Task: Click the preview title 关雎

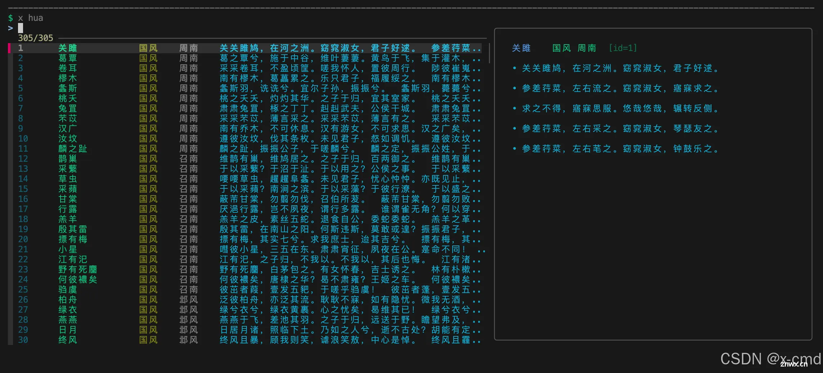Action: (521, 48)
